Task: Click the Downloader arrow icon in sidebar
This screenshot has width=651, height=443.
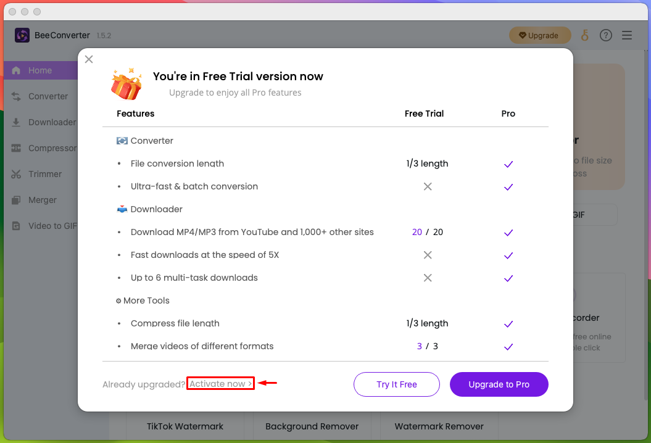Action: click(16, 122)
